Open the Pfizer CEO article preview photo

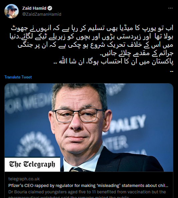(x=89, y=127)
